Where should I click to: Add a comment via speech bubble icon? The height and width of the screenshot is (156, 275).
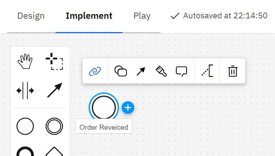(181, 71)
